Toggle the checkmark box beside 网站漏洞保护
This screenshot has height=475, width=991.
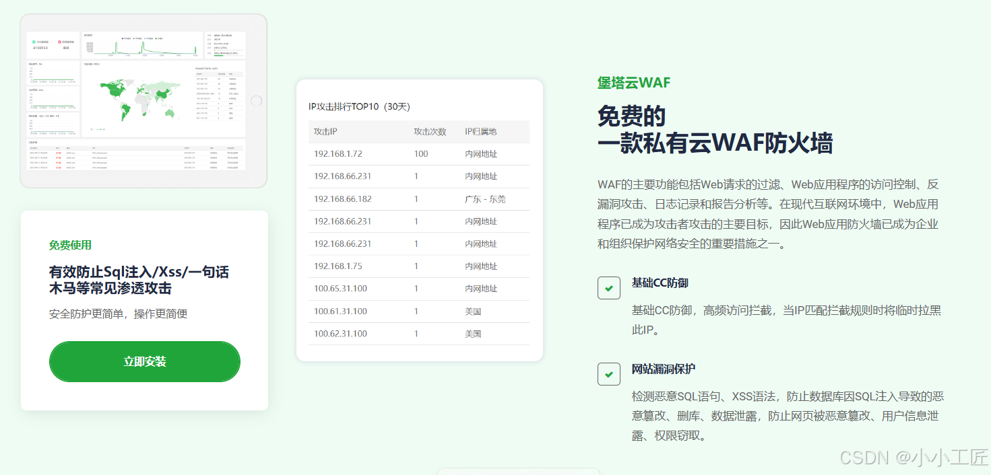pos(609,374)
